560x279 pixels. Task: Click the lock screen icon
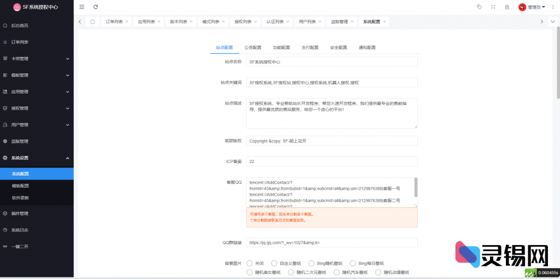[507, 7]
